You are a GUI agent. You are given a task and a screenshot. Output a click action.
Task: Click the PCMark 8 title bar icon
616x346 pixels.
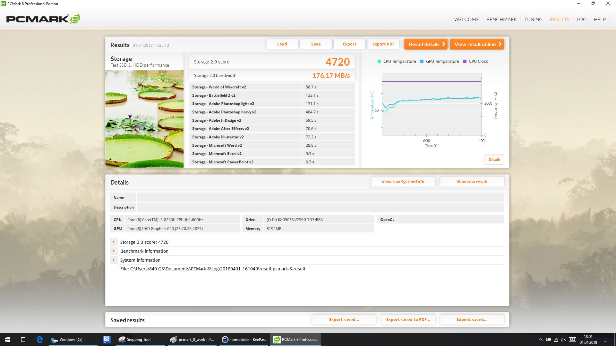pyautogui.click(x=3, y=4)
